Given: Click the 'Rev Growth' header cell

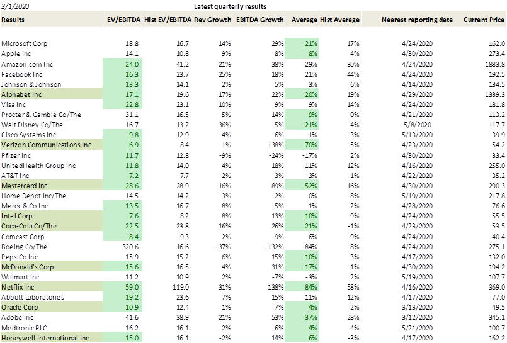Looking at the screenshot, I should (212, 20).
